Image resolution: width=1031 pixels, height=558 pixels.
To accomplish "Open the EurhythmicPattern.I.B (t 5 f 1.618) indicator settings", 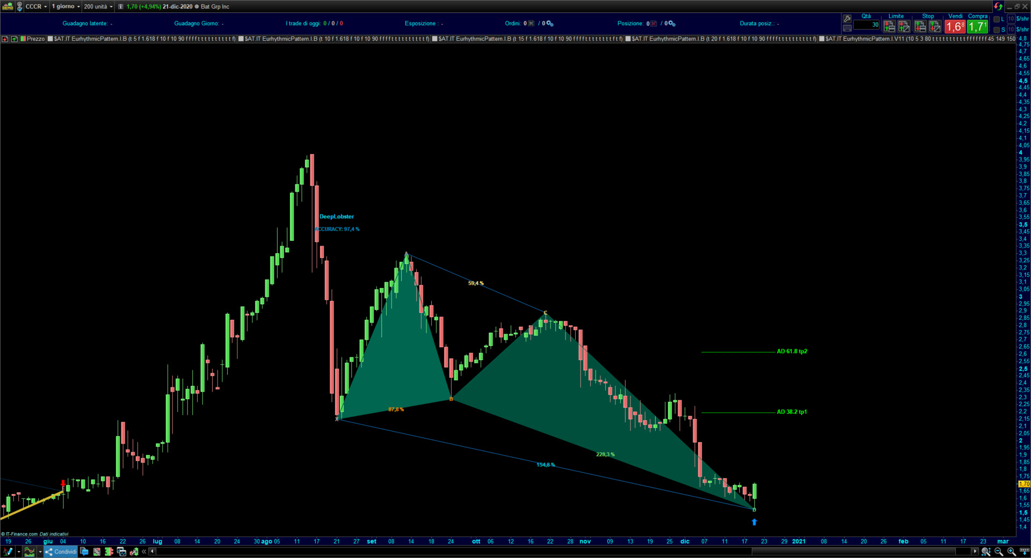I will 145,39.
